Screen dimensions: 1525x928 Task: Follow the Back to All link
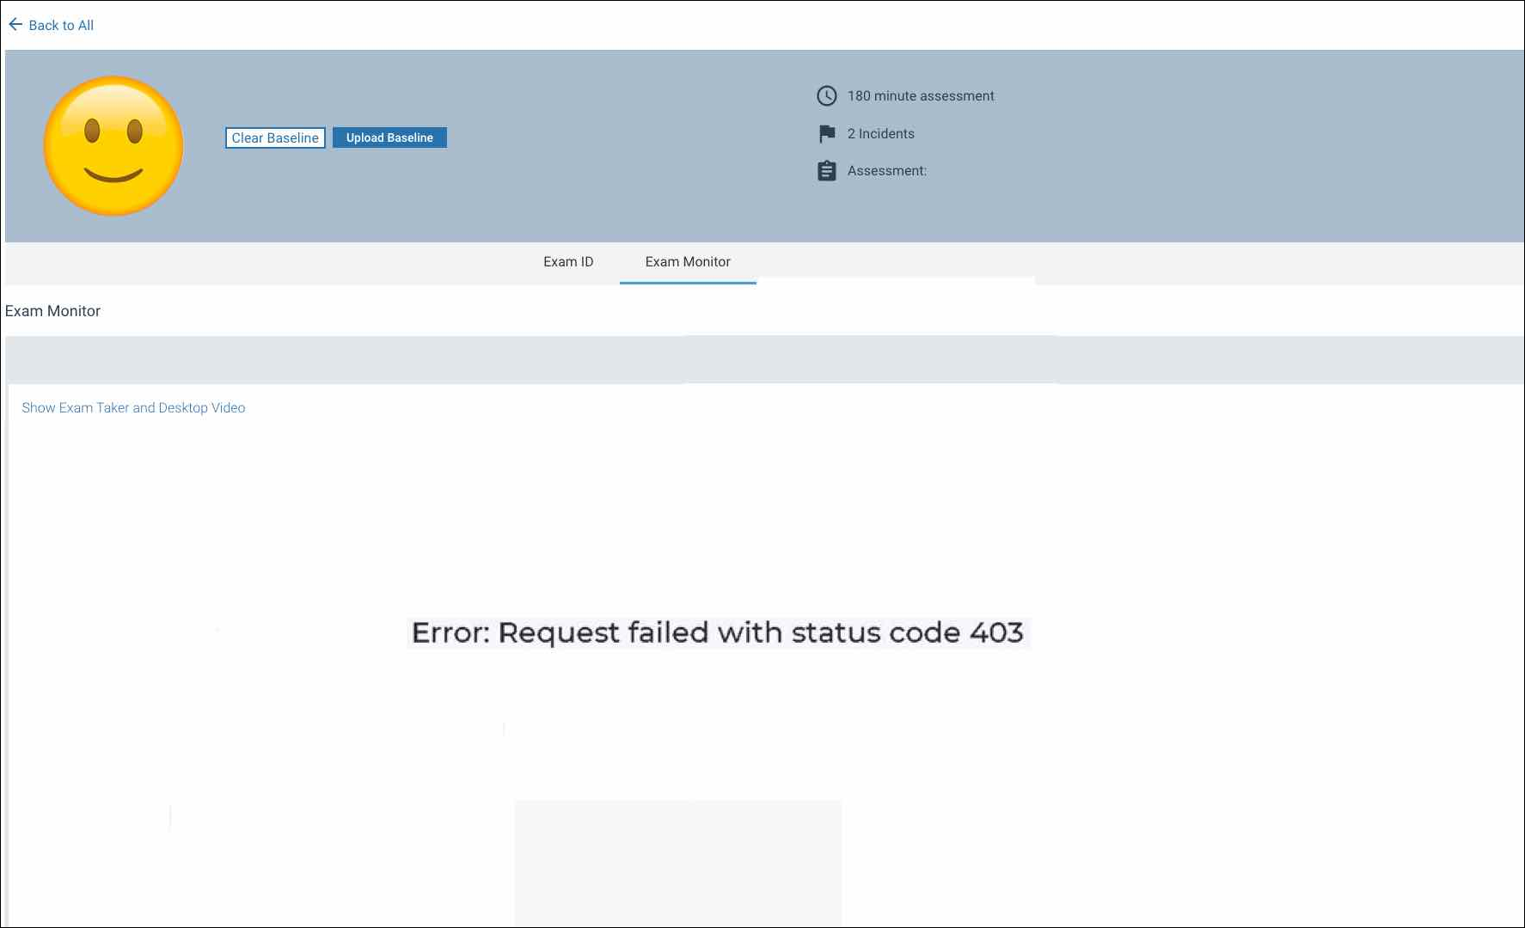tap(61, 26)
